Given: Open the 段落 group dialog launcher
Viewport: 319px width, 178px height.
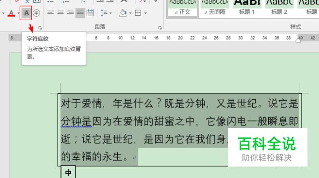Looking at the screenshot, I should coord(159,28).
